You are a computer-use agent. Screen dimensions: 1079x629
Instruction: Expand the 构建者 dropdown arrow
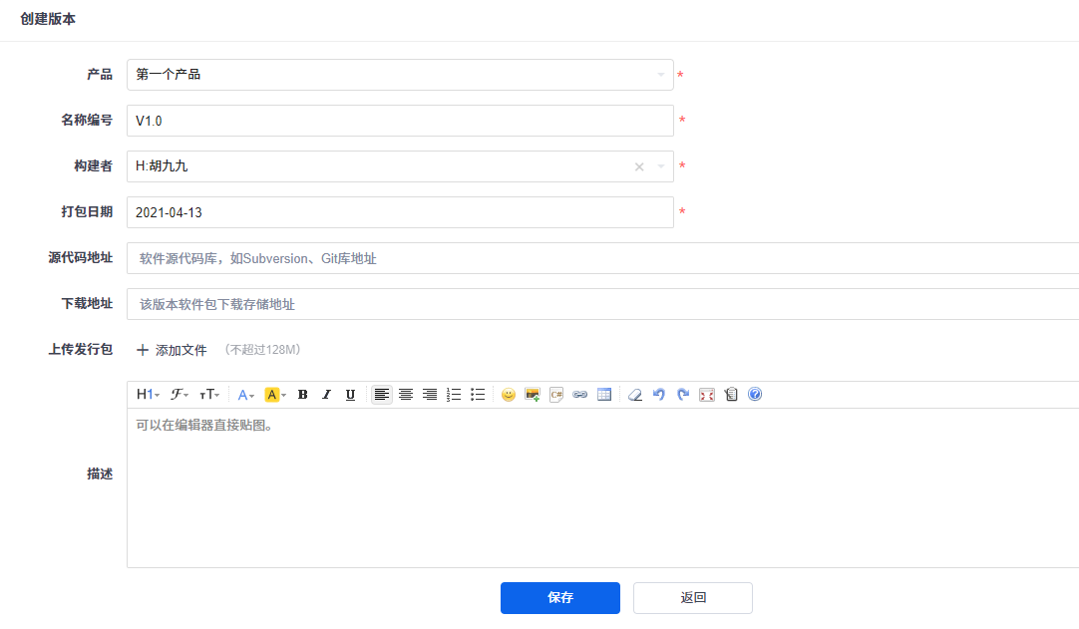point(660,166)
